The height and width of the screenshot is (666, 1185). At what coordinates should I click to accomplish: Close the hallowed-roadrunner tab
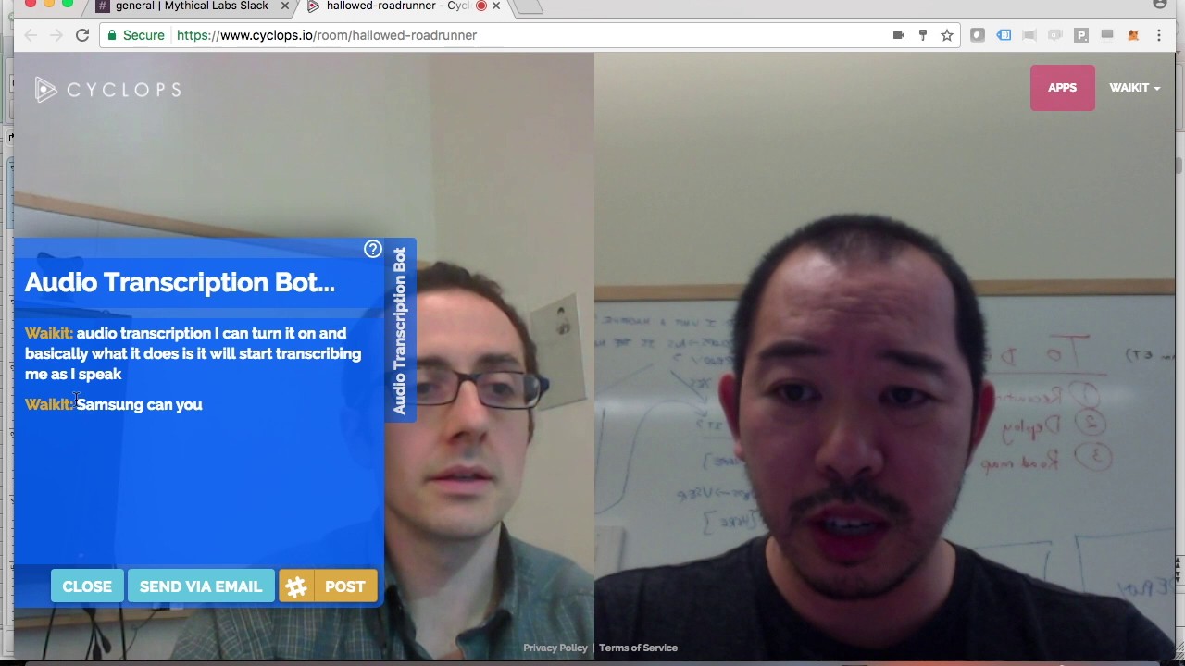pos(496,6)
